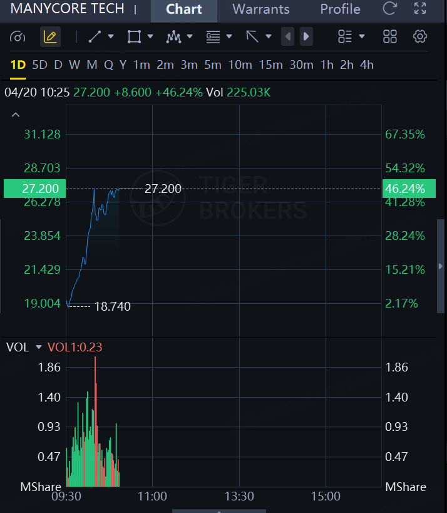447x513 pixels.
Task: Switch to the Warrants tab
Action: tap(260, 9)
